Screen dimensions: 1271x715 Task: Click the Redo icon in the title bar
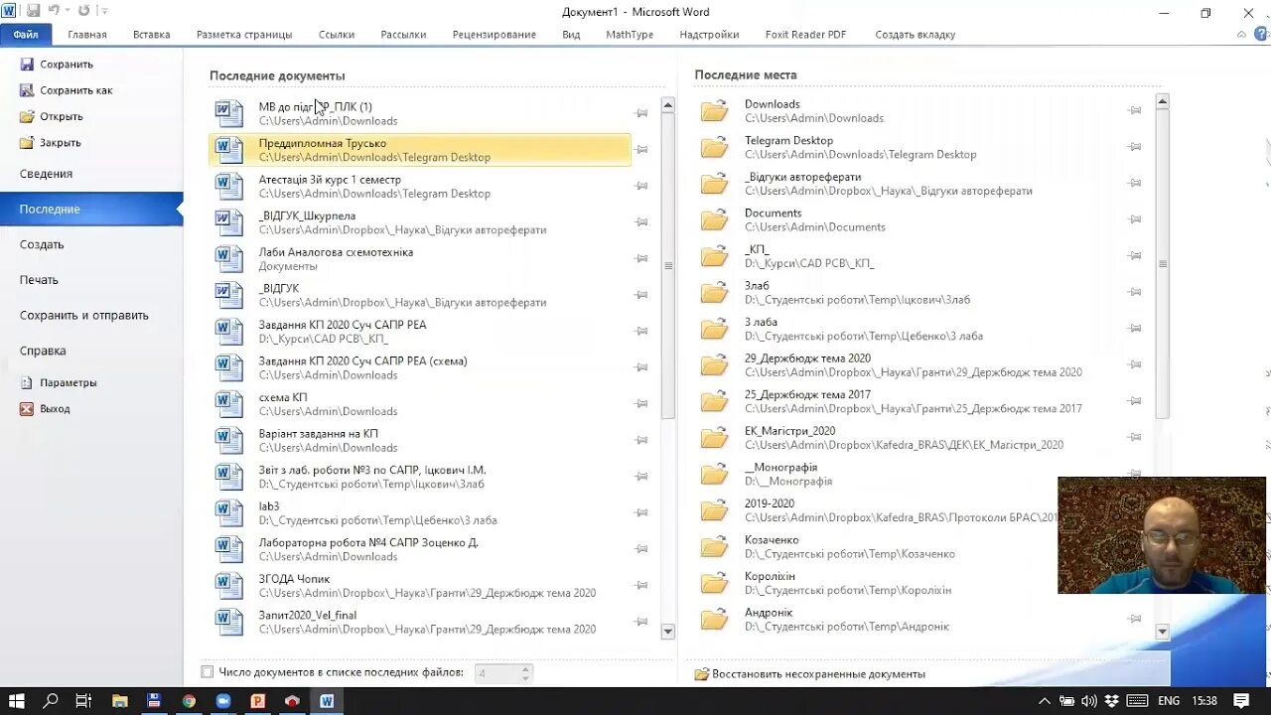[x=83, y=11]
